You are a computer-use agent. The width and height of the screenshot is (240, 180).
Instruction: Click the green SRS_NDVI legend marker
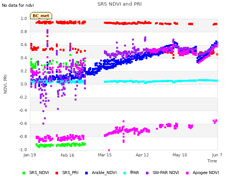point(24,173)
